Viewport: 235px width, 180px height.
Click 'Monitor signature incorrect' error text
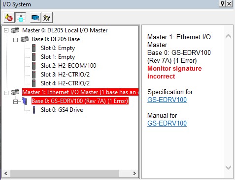click(x=174, y=73)
